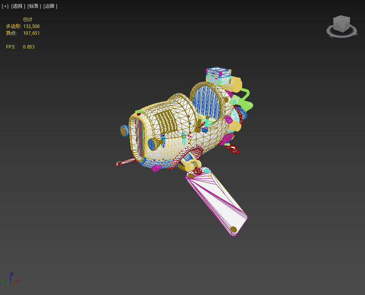The width and height of the screenshot is (365, 295).
Task: Open the 标准 shading quality menu
Action: [34, 6]
